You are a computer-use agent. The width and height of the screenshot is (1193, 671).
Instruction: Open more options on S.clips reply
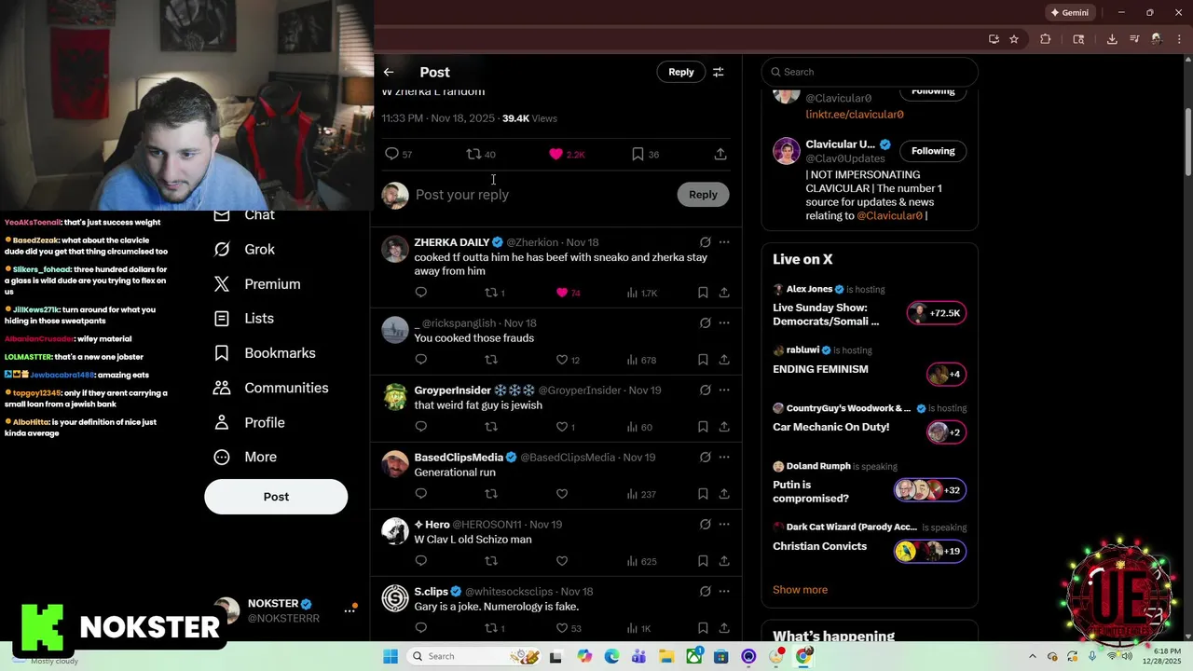coord(724,592)
